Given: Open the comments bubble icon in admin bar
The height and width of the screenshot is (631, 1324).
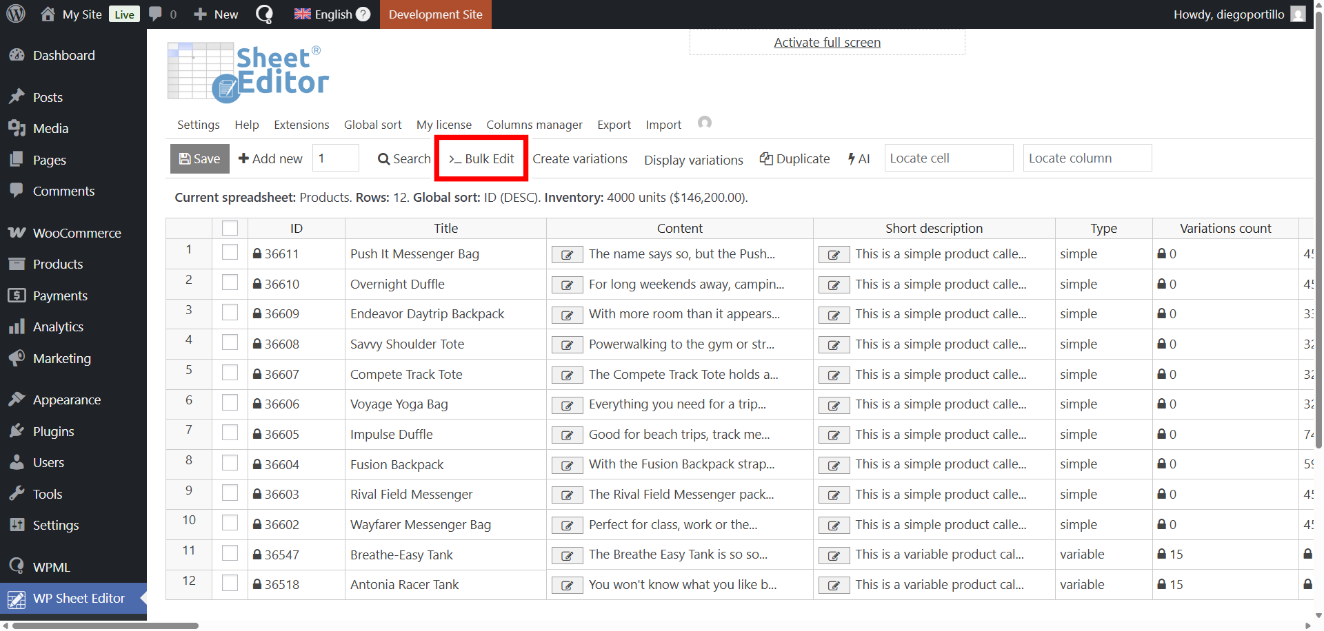Looking at the screenshot, I should click(156, 14).
